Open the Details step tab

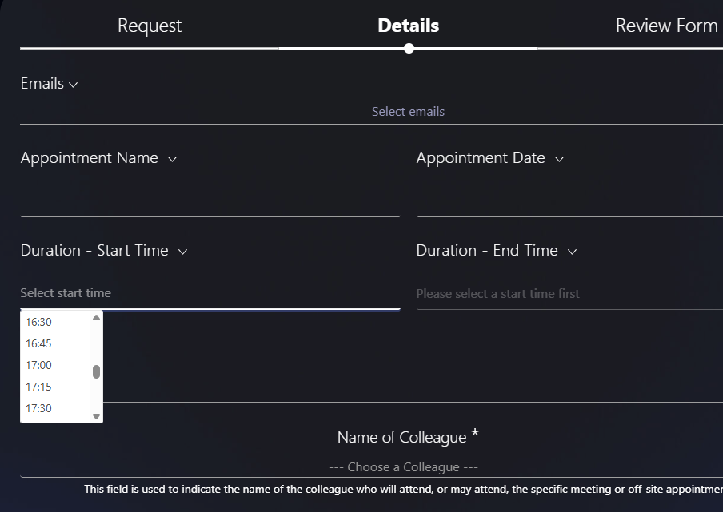click(408, 26)
